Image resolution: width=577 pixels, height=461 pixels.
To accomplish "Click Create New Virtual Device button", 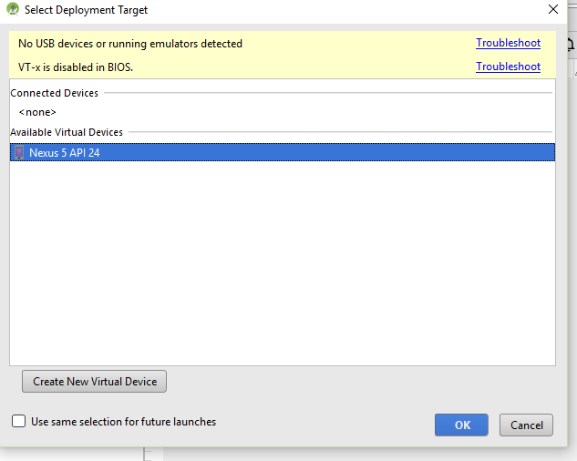I will (x=94, y=382).
